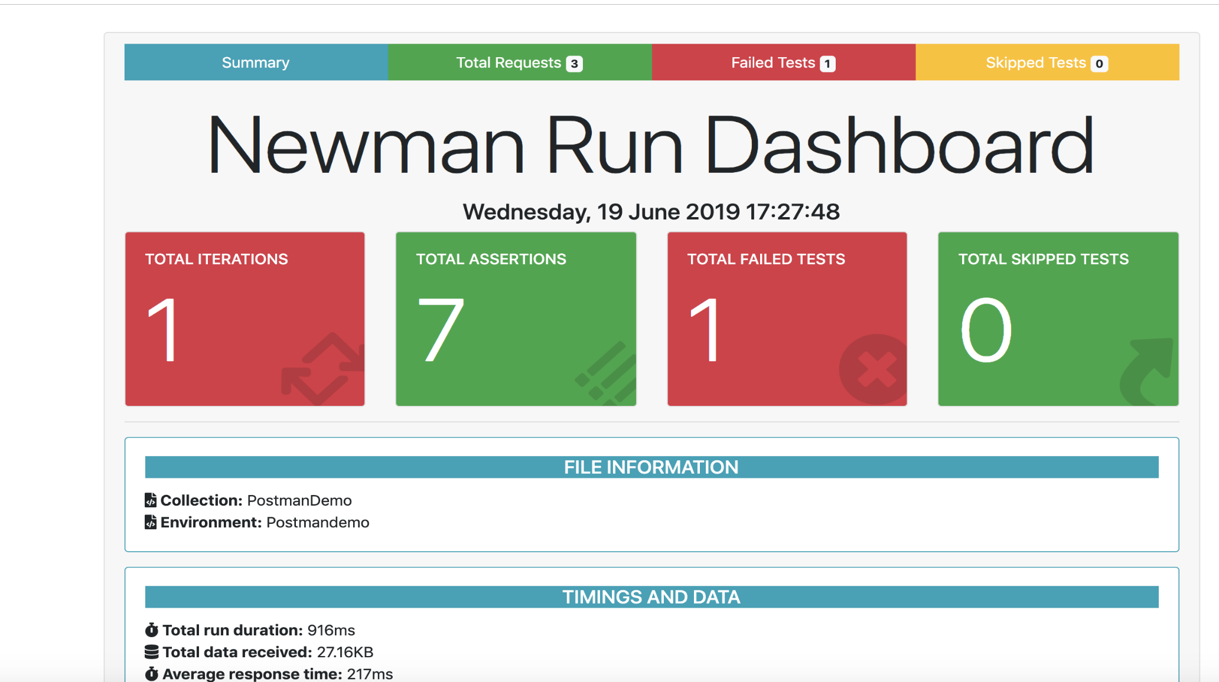Open the Summary tab
Viewport: 1219px width, 682px height.
pos(256,63)
